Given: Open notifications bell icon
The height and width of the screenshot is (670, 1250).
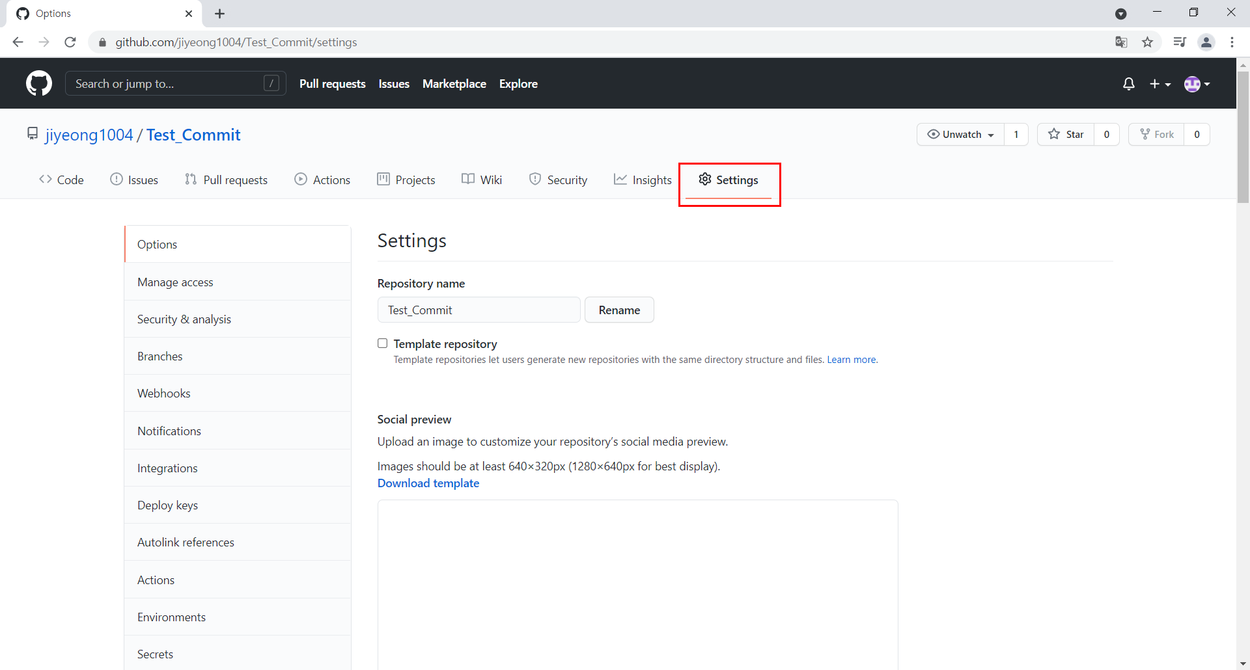Looking at the screenshot, I should pos(1129,84).
